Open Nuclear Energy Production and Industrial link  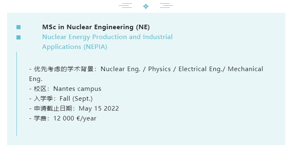[x=107, y=37]
